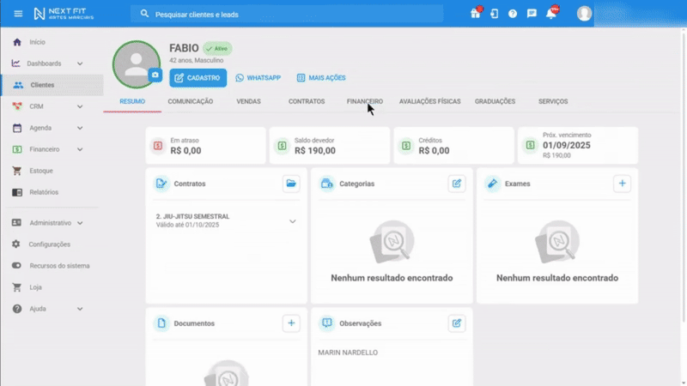Click the Configurações gear icon

pos(16,244)
